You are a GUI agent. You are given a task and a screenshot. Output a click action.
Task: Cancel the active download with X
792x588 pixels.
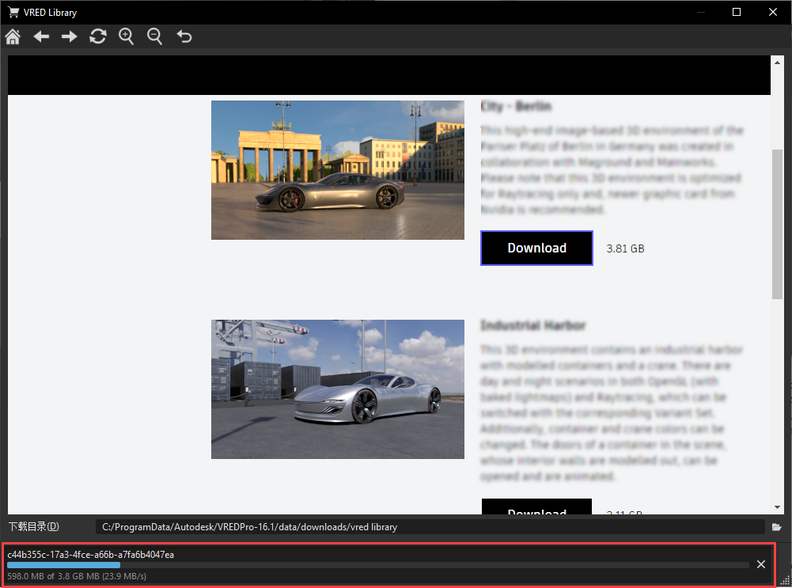pyautogui.click(x=761, y=564)
